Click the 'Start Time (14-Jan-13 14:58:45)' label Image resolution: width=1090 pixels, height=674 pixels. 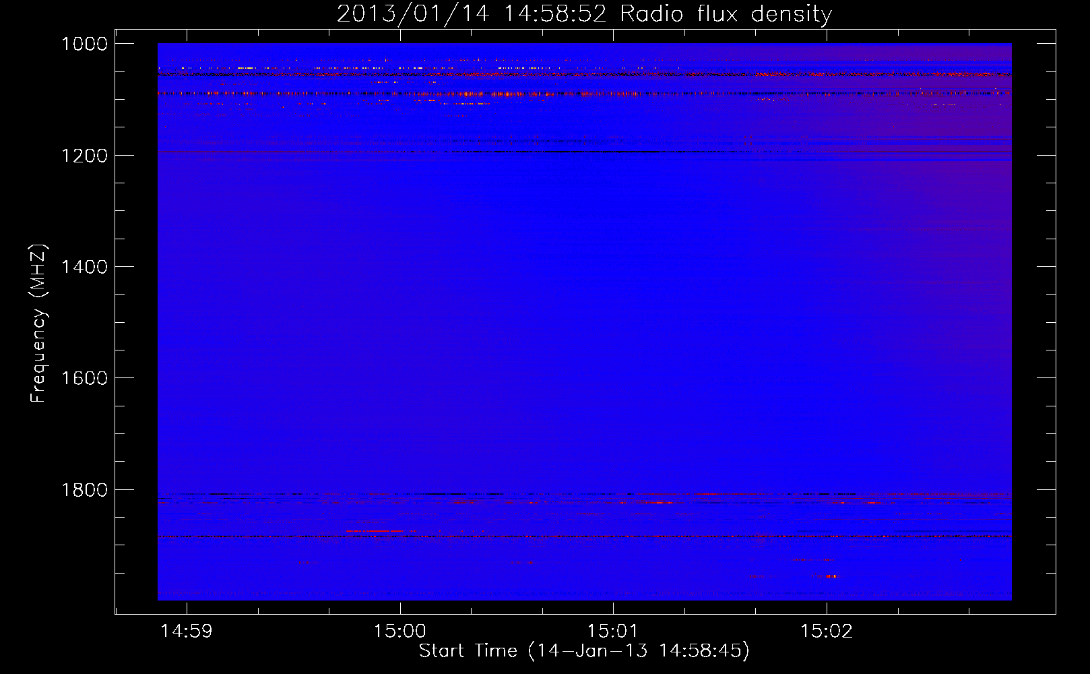coord(584,651)
